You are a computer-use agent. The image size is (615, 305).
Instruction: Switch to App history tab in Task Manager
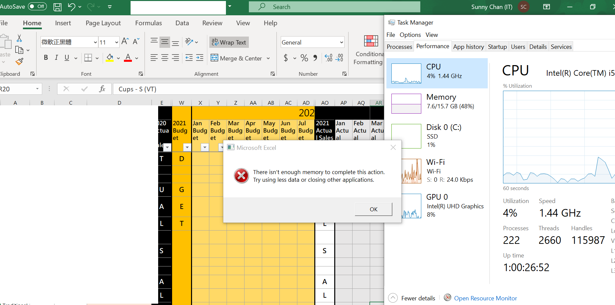(468, 47)
